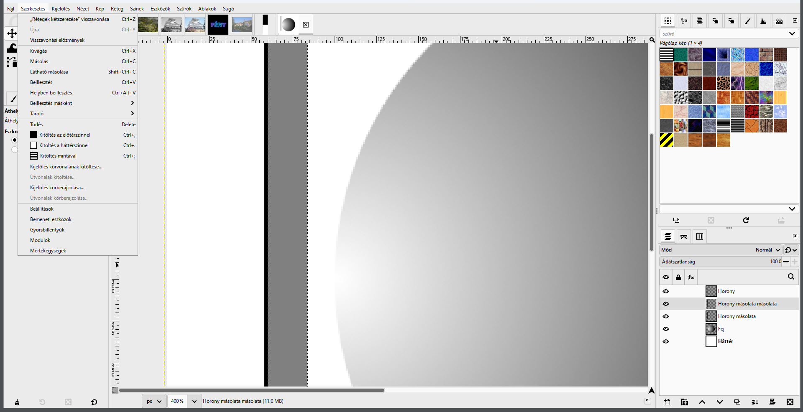Open the 400% zoom dropdown
Screen dimensions: 803x412
coord(194,401)
